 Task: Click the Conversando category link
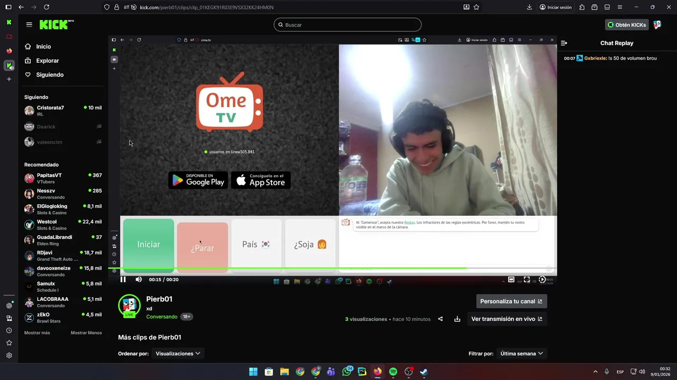162,317
